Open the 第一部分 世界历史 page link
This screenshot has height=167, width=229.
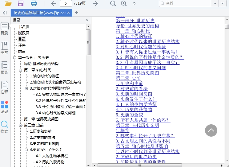[x=135, y=20]
